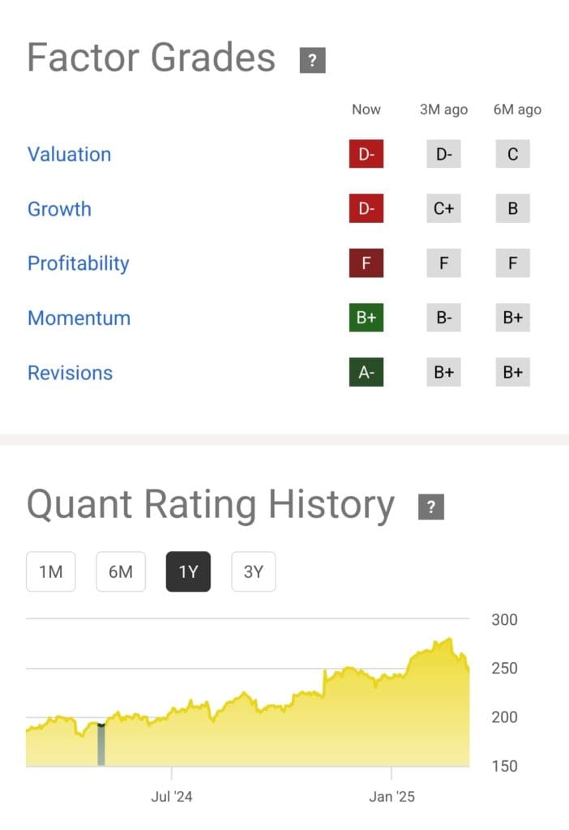Viewport: 569px width, 830px height.
Task: Click the Quant Rating History help icon
Action: (431, 506)
